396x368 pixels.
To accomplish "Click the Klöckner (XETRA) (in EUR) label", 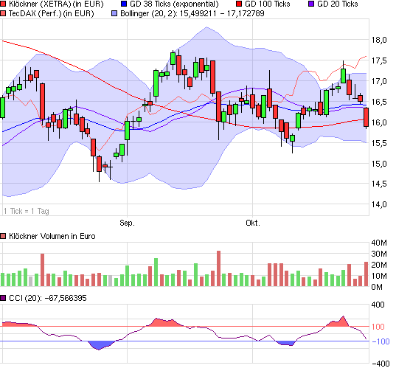I will pyautogui.click(x=56, y=4).
